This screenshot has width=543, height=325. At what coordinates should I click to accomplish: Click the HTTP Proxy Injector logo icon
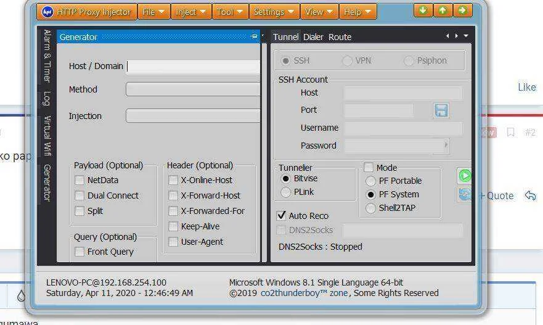[47, 12]
